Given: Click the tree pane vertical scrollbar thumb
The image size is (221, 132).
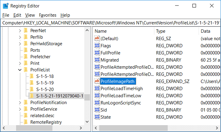Looking at the screenshot, I should (87, 97).
